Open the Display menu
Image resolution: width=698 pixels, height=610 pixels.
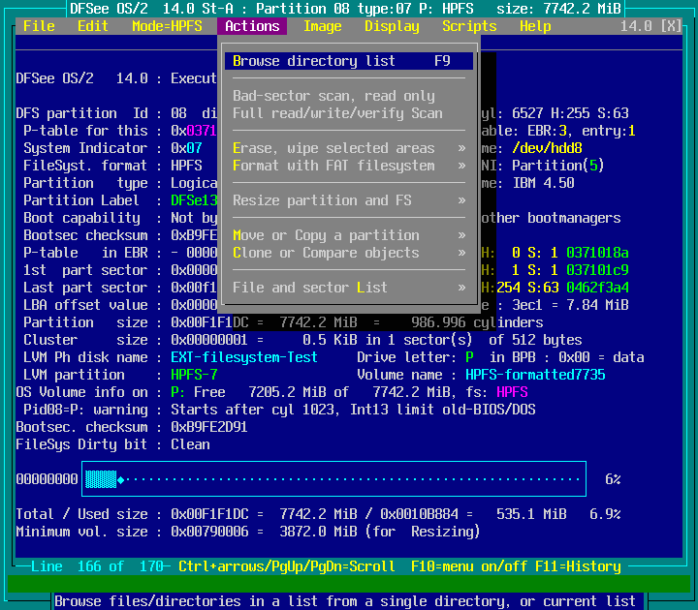click(392, 26)
